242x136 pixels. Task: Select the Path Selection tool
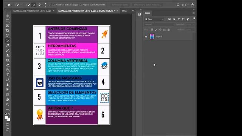(8, 90)
